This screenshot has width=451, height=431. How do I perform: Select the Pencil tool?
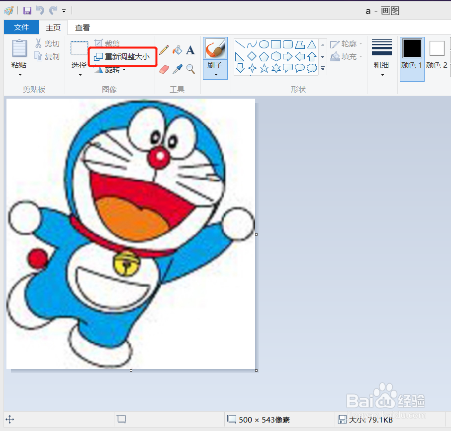click(164, 50)
